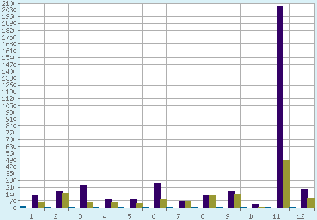Image resolution: width=317 pixels, height=220 pixels.
Task: Select the purple bar above label 1
Action: pos(35,202)
